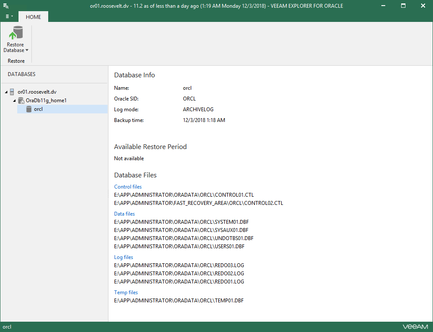The height and width of the screenshot is (332, 433).
Task: Open the Restore Database dropdown arrow
Action: point(27,50)
